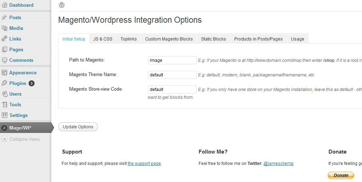The image size is (362, 182).
Task: Click the Media icon in sidebar
Action: tap(4, 28)
